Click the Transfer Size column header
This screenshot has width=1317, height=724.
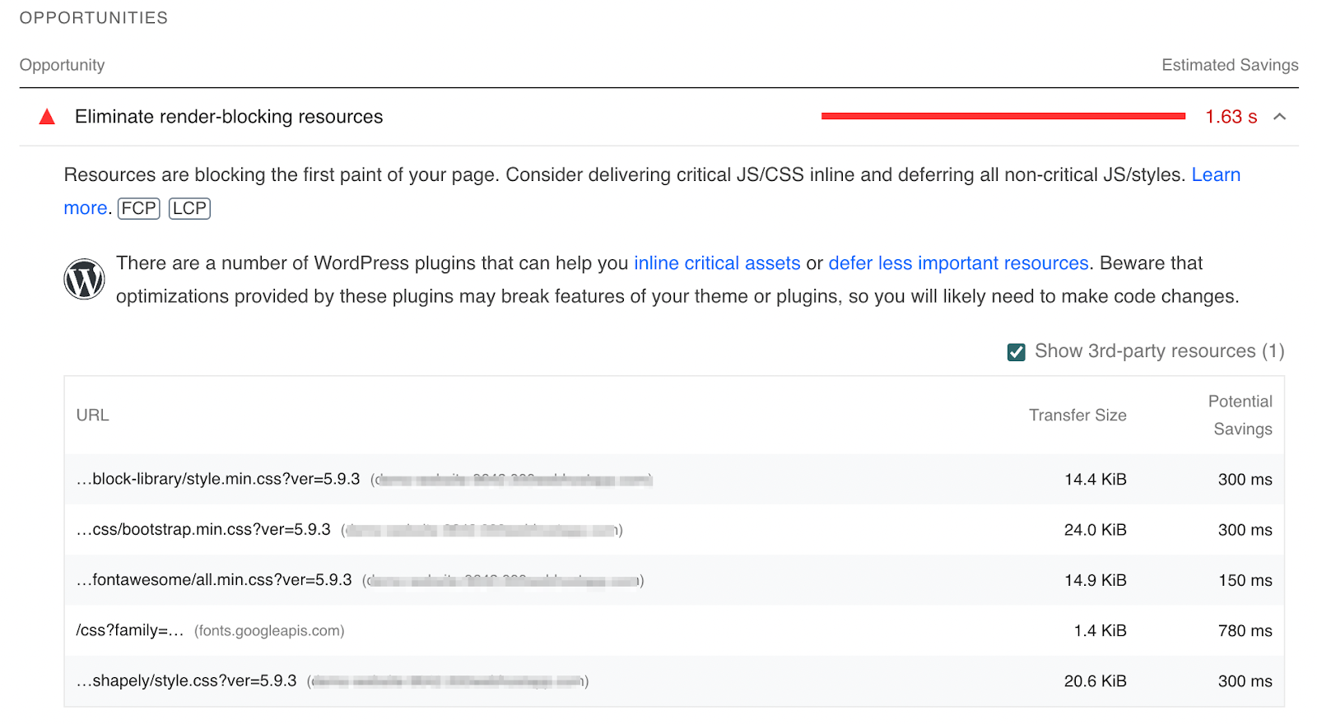1077,415
